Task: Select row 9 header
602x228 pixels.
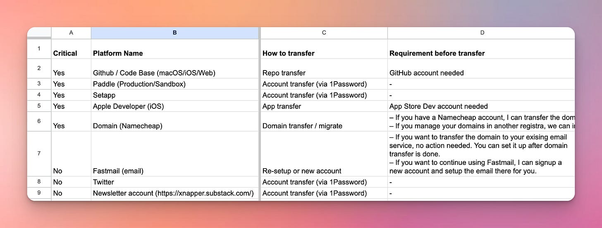Action: [x=39, y=193]
